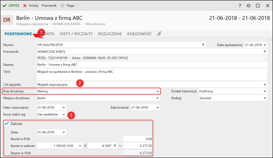Click the Kwota w PLN field

[138, 139]
